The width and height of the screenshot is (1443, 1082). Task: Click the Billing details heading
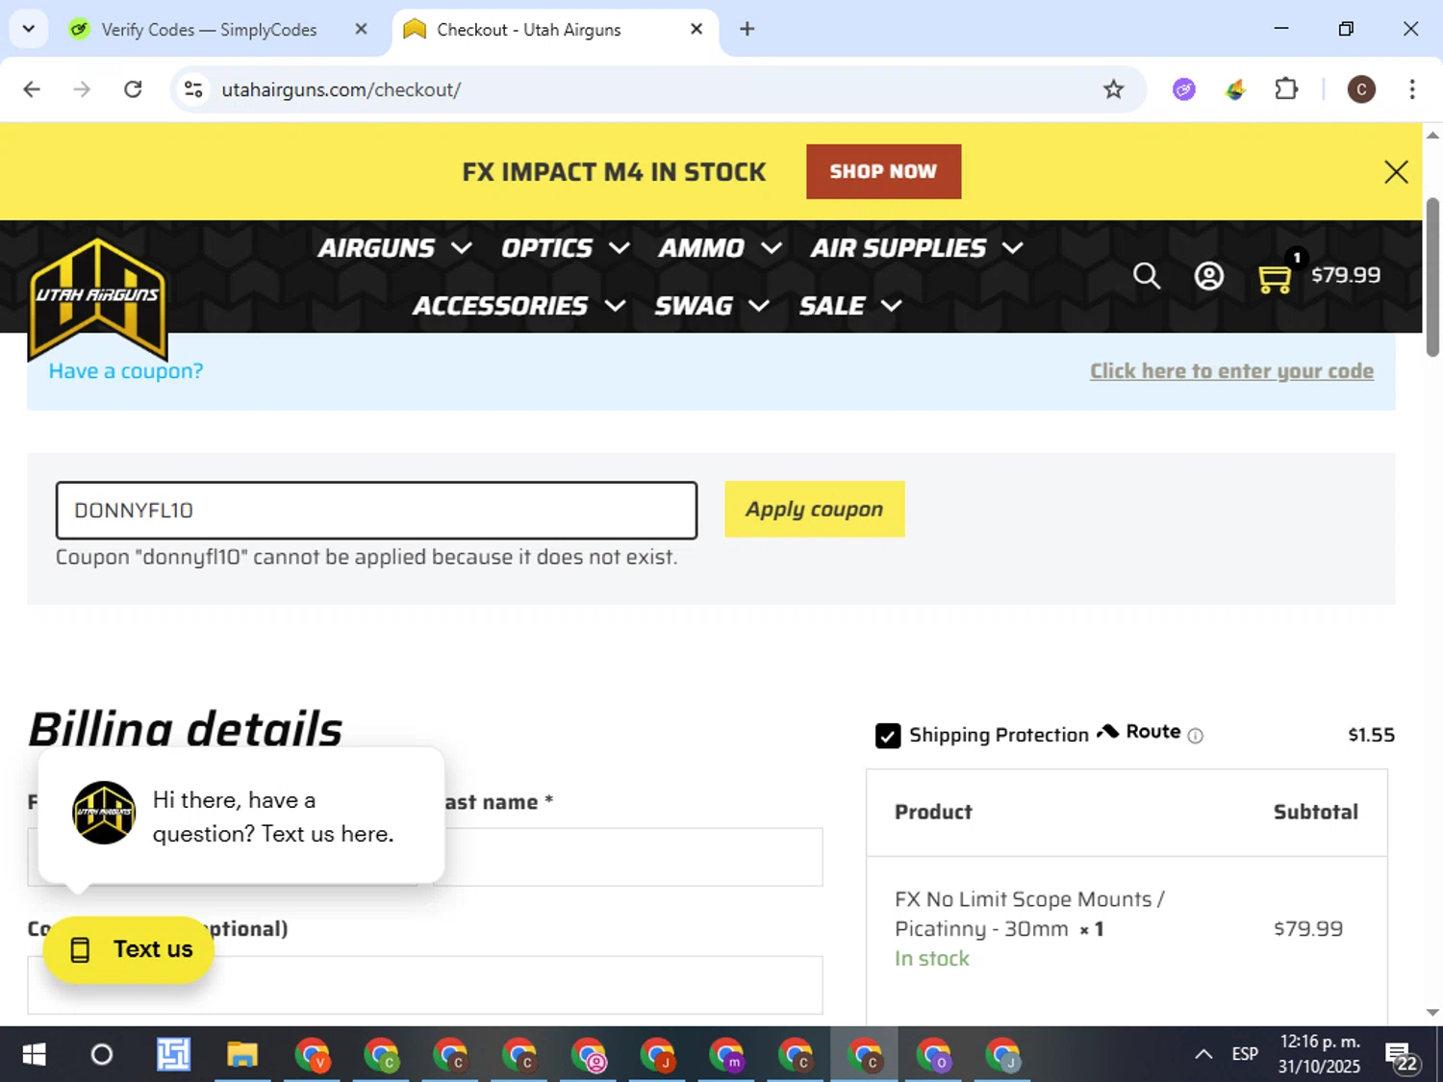tap(185, 729)
